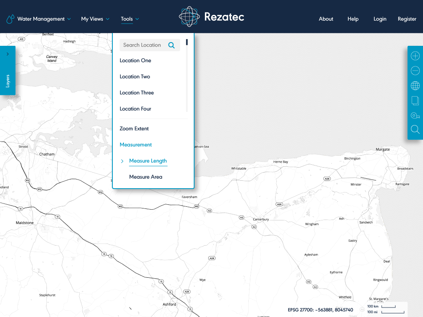
Task: Click the Faversham map label
Action: 189,197
